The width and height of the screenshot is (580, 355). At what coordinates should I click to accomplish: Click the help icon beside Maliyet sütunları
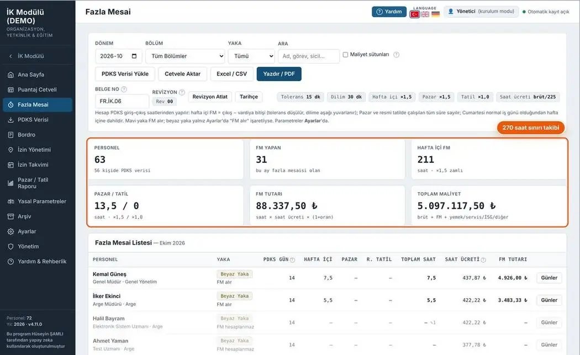click(x=396, y=55)
